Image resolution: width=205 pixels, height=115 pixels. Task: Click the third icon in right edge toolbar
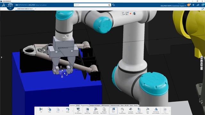click(201, 65)
